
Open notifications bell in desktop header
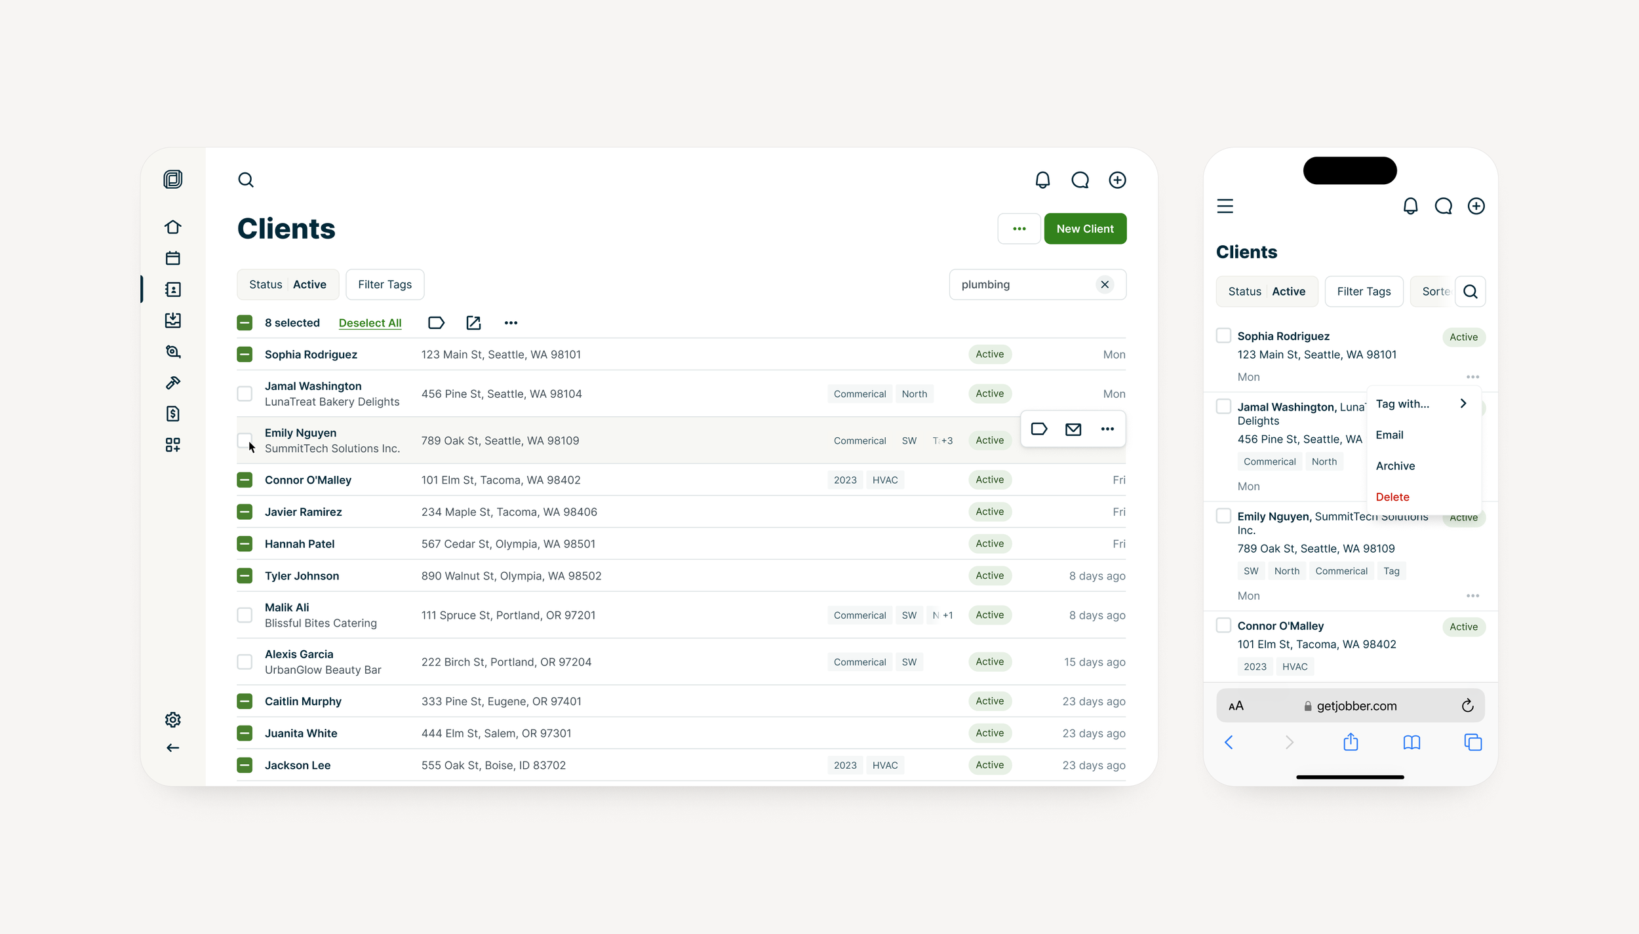(1042, 180)
